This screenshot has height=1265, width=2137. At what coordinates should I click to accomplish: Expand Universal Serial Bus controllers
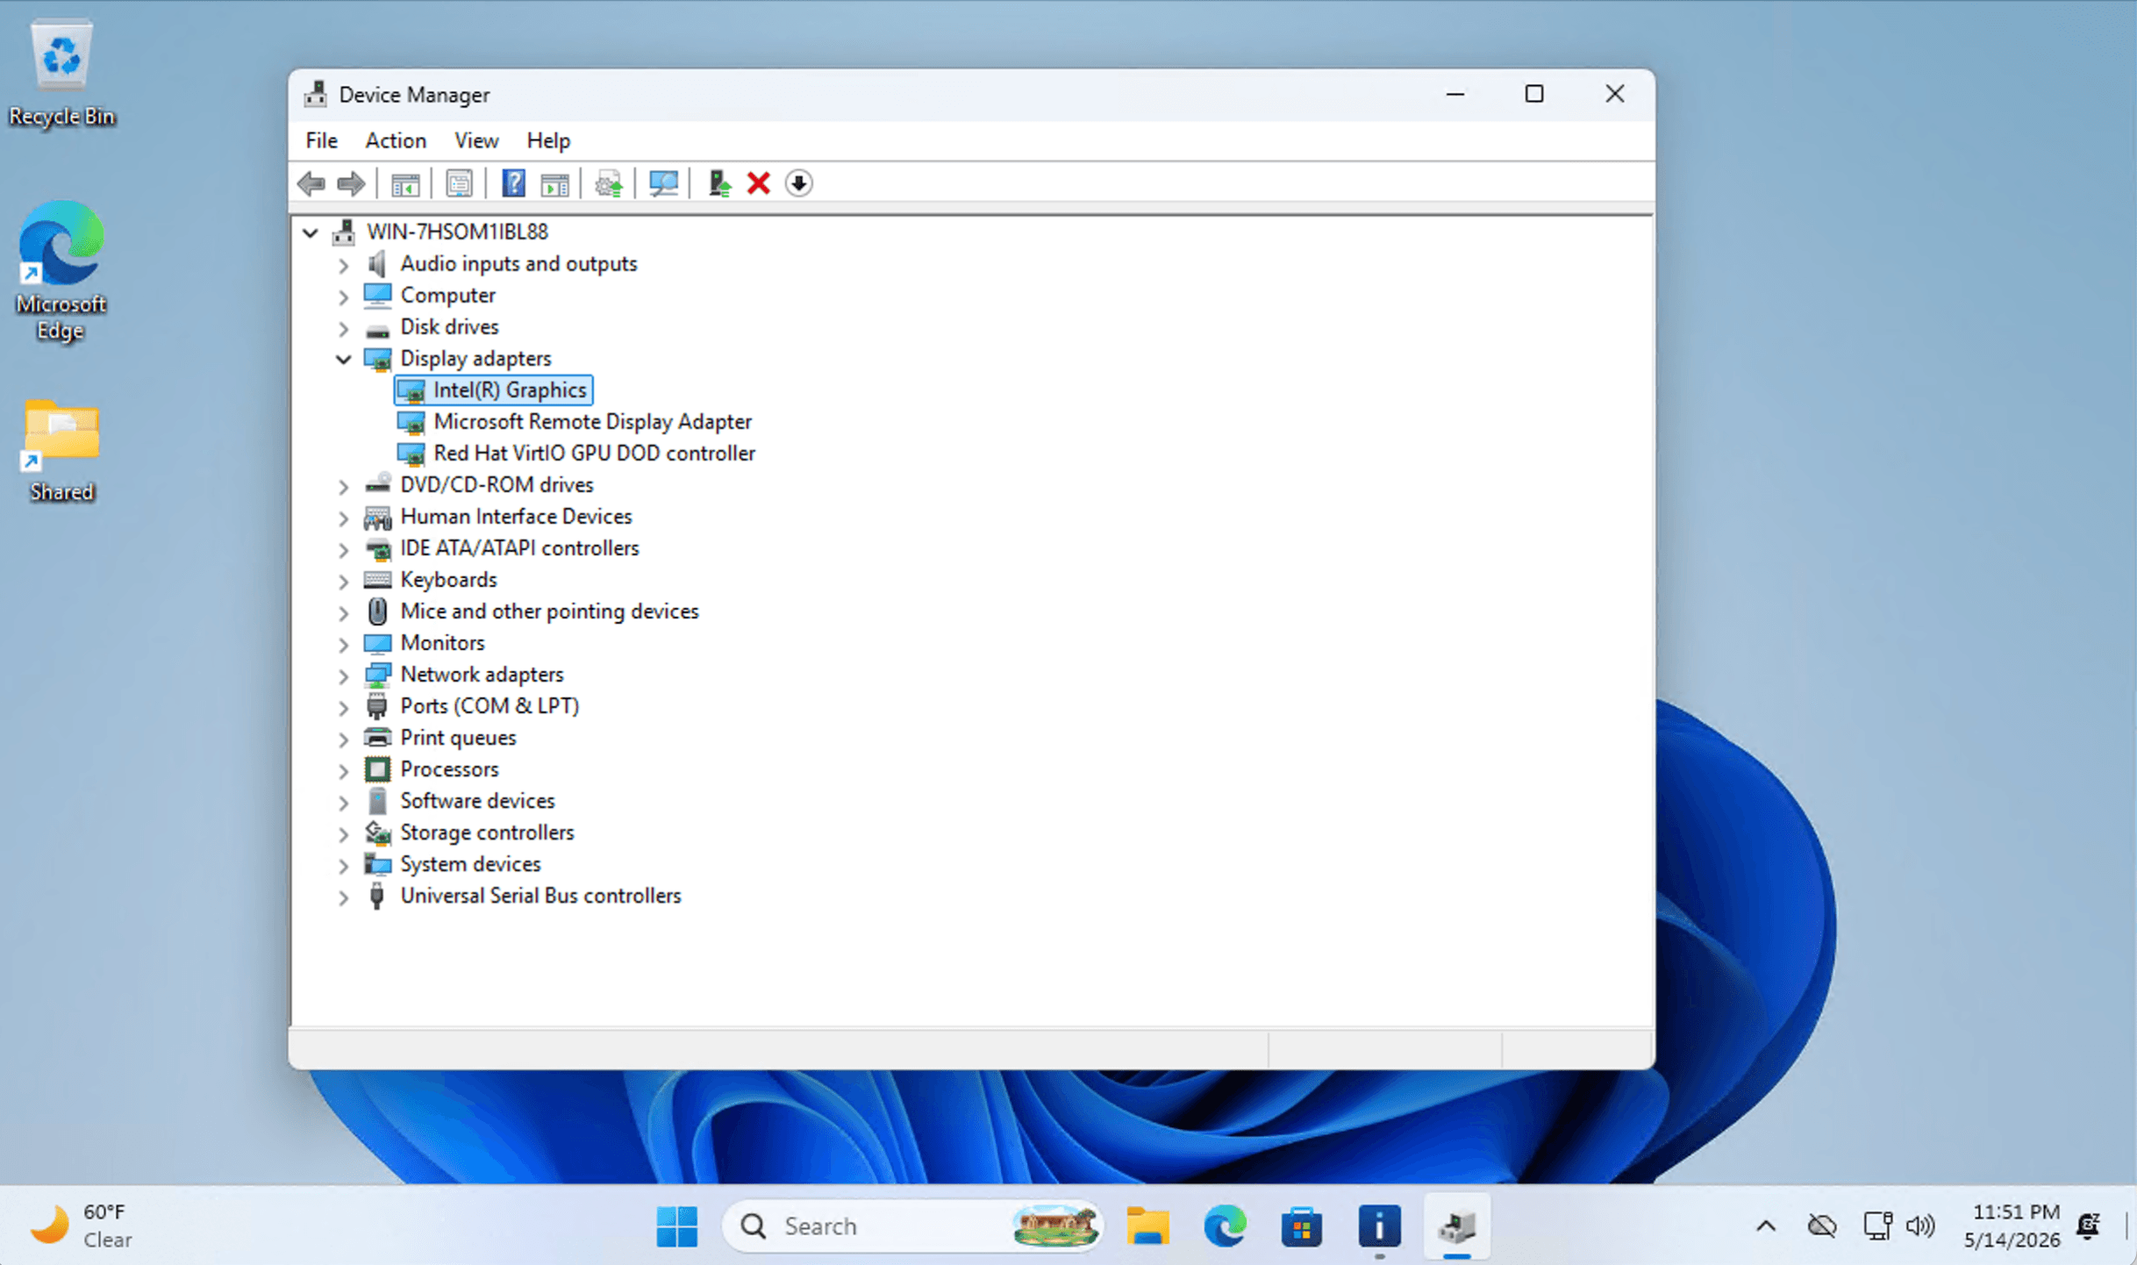pos(344,897)
